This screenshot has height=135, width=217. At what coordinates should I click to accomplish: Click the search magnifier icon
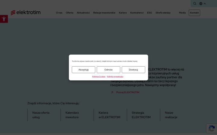pos(195,4)
